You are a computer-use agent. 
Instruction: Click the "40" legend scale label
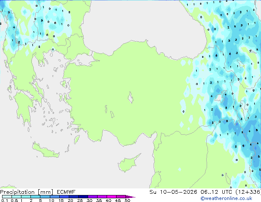pyautogui.click(x=108, y=200)
